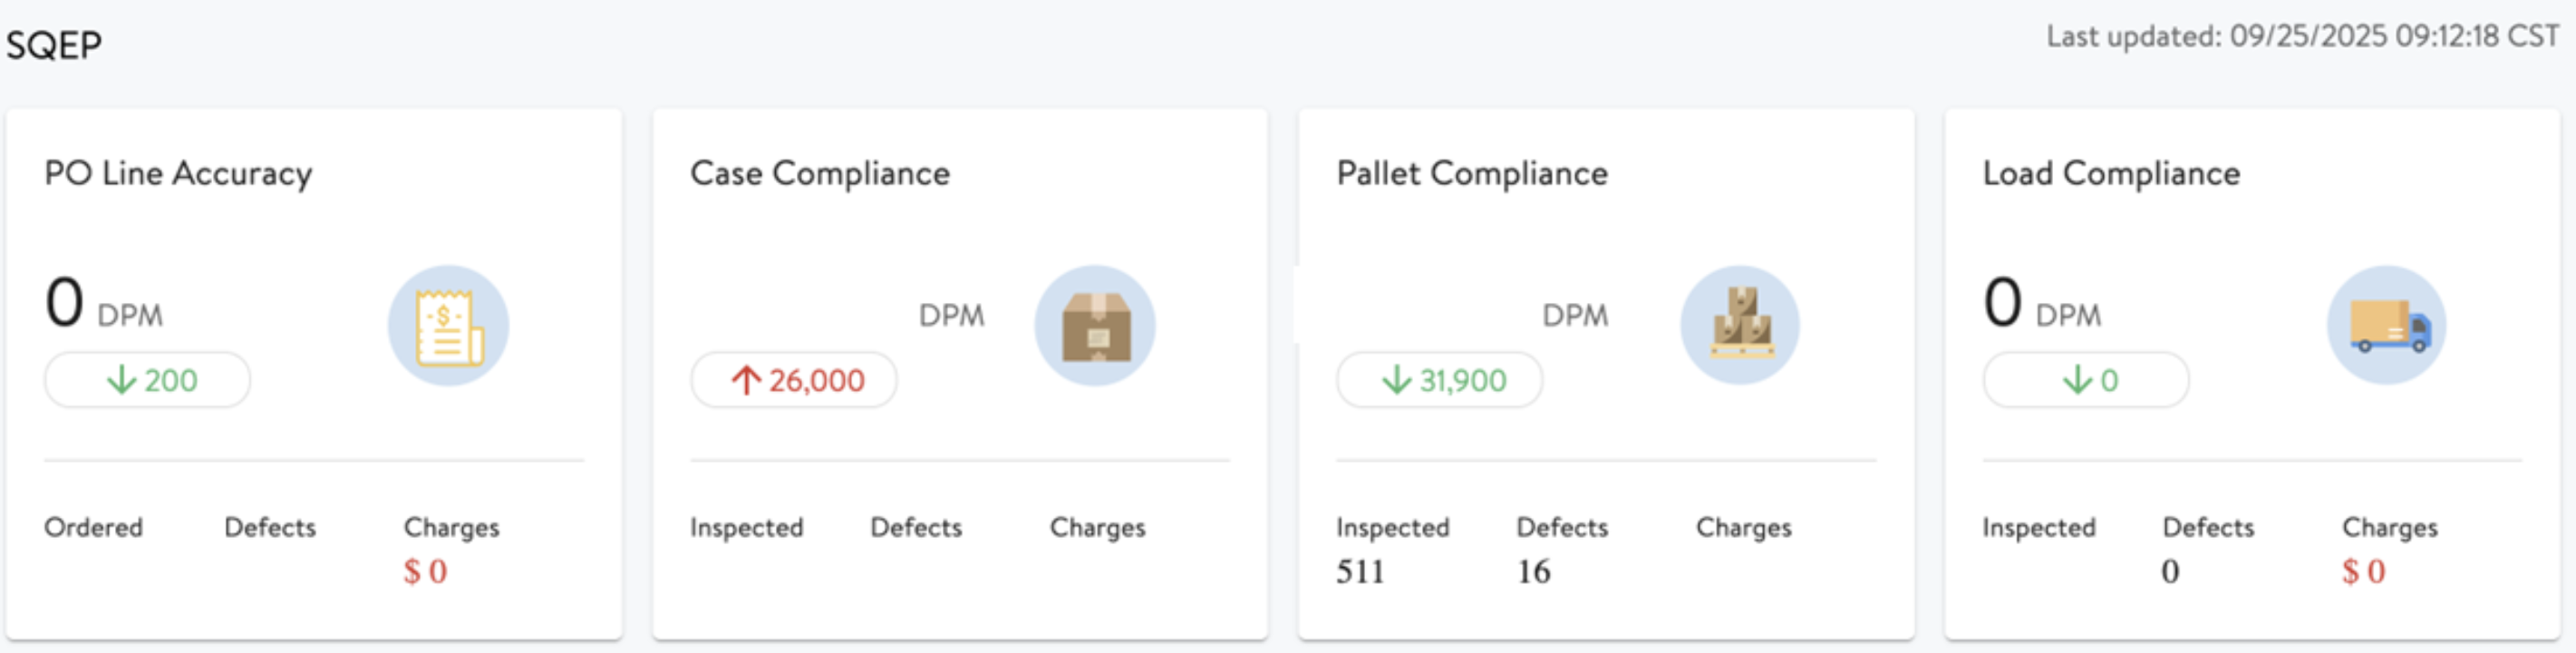Click the Last updated timestamp

tap(2302, 37)
